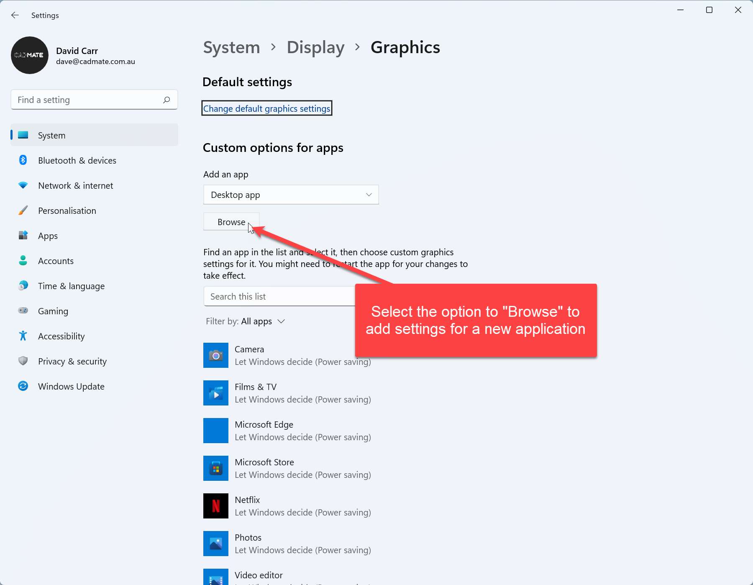Select the Films & TV app icon
Viewport: 753px width, 585px height.
(215, 393)
